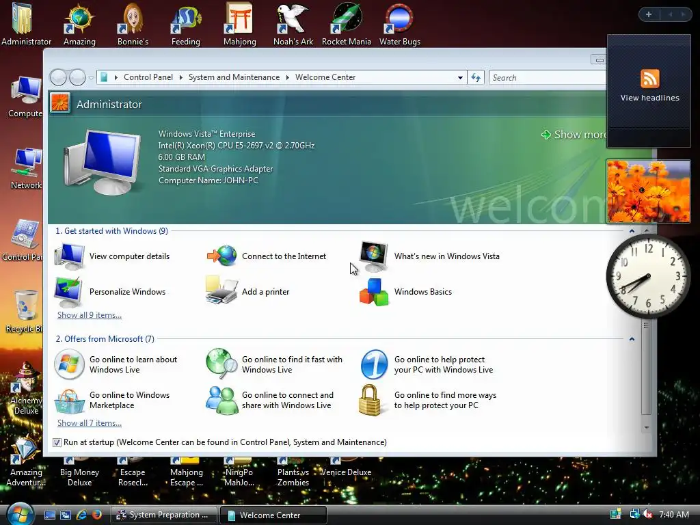The width and height of the screenshot is (700, 525).
Task: Open What's new in Windows Vista
Action: 431,256
